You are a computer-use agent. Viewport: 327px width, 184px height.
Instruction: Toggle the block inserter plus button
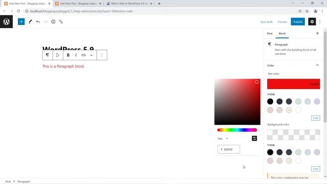(x=21, y=21)
